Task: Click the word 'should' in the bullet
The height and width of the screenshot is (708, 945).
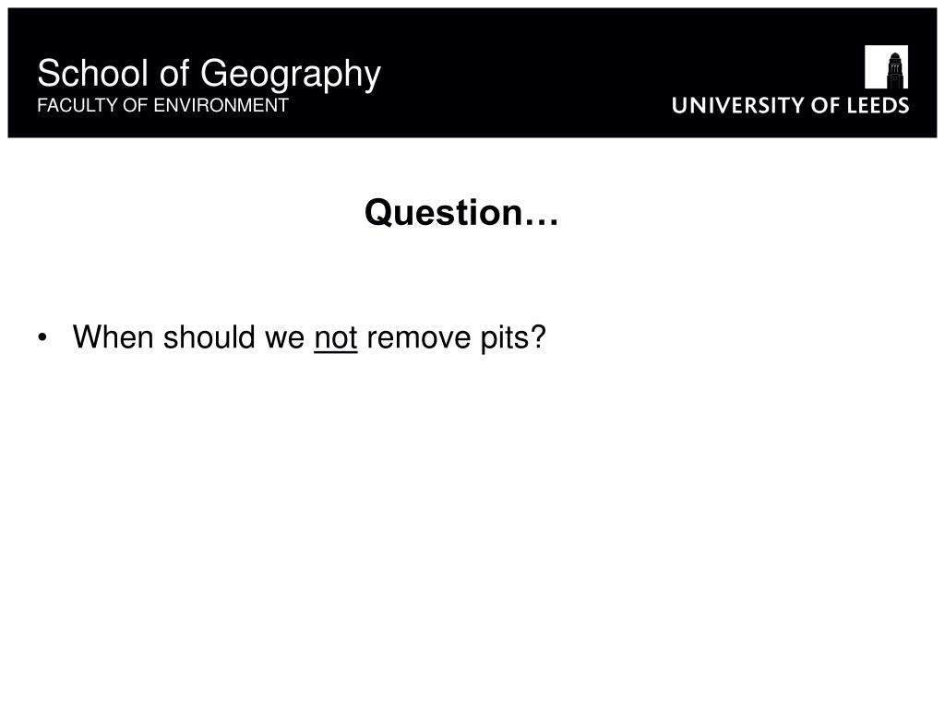Action: (x=209, y=336)
